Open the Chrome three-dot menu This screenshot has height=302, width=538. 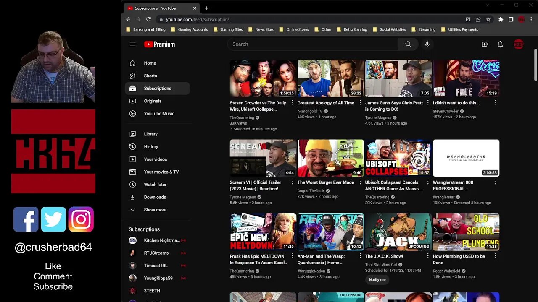click(x=532, y=19)
